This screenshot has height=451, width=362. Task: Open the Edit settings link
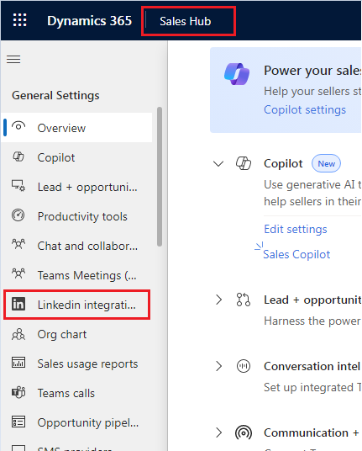point(296,229)
